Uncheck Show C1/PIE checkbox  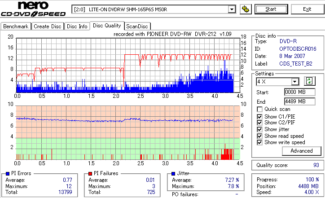point(259,117)
